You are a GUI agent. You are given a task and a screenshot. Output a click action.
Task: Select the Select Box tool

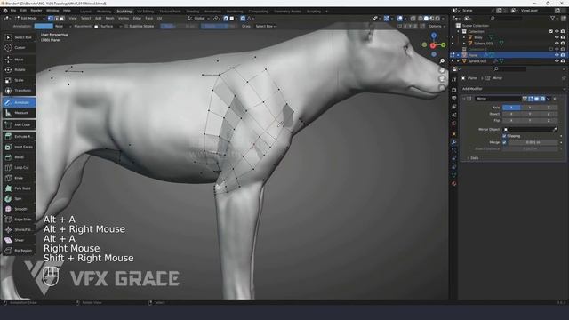pyautogui.click(x=19, y=37)
